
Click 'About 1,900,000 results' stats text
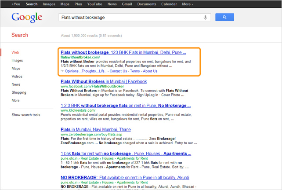click(x=91, y=36)
